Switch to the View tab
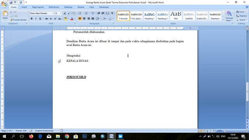Viewport: 249px width, 140px height. tap(91, 7)
